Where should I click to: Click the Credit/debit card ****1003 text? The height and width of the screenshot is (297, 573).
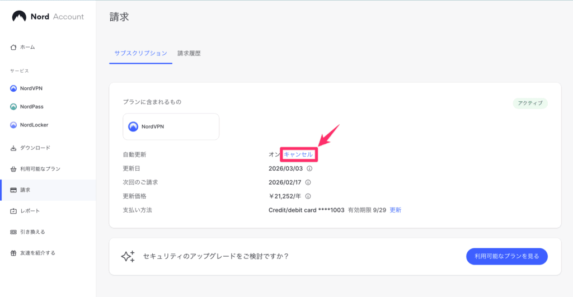pyautogui.click(x=307, y=210)
